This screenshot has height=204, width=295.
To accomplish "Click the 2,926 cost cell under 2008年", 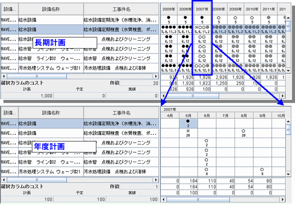I will [x=219, y=77].
